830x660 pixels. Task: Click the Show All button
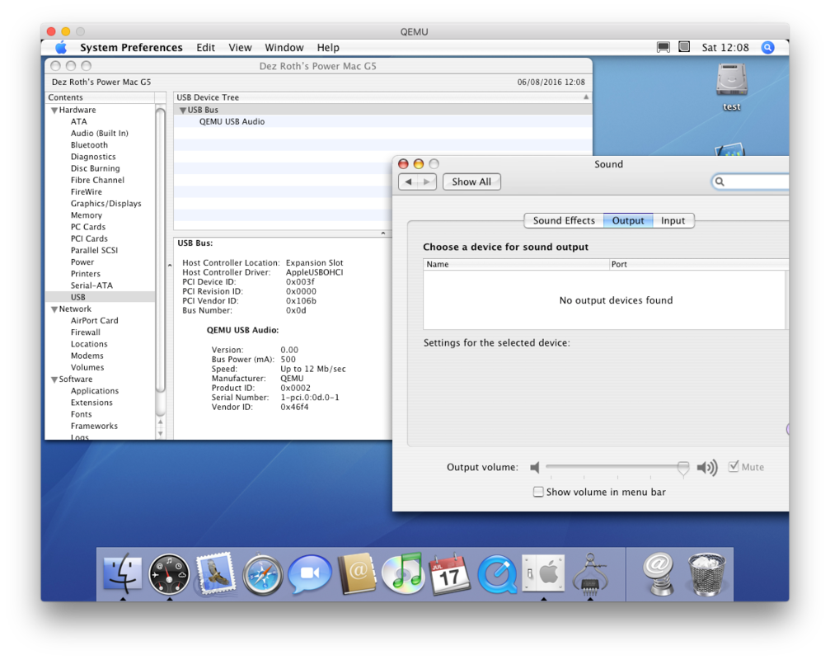click(x=471, y=181)
